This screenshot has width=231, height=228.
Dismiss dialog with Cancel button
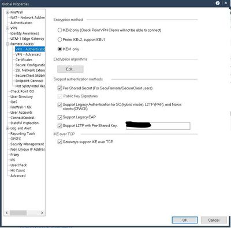click(x=214, y=220)
